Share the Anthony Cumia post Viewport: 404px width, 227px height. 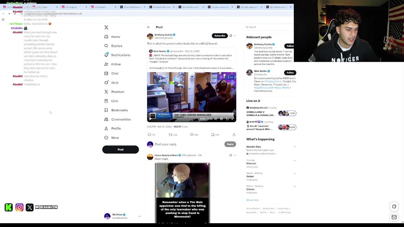point(234,135)
